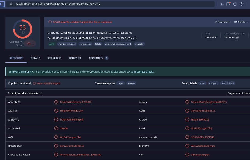Click the 64bits tag

click(98, 44)
